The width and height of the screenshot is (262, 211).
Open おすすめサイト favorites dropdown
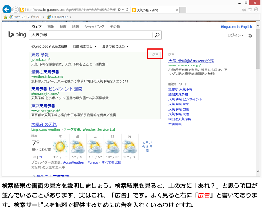(x=59, y=17)
